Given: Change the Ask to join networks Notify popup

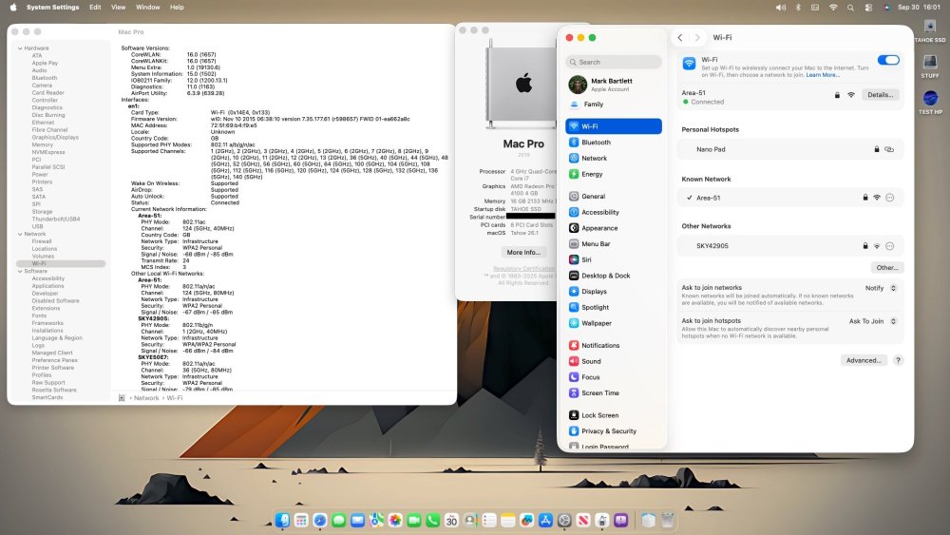Looking at the screenshot, I should (881, 288).
